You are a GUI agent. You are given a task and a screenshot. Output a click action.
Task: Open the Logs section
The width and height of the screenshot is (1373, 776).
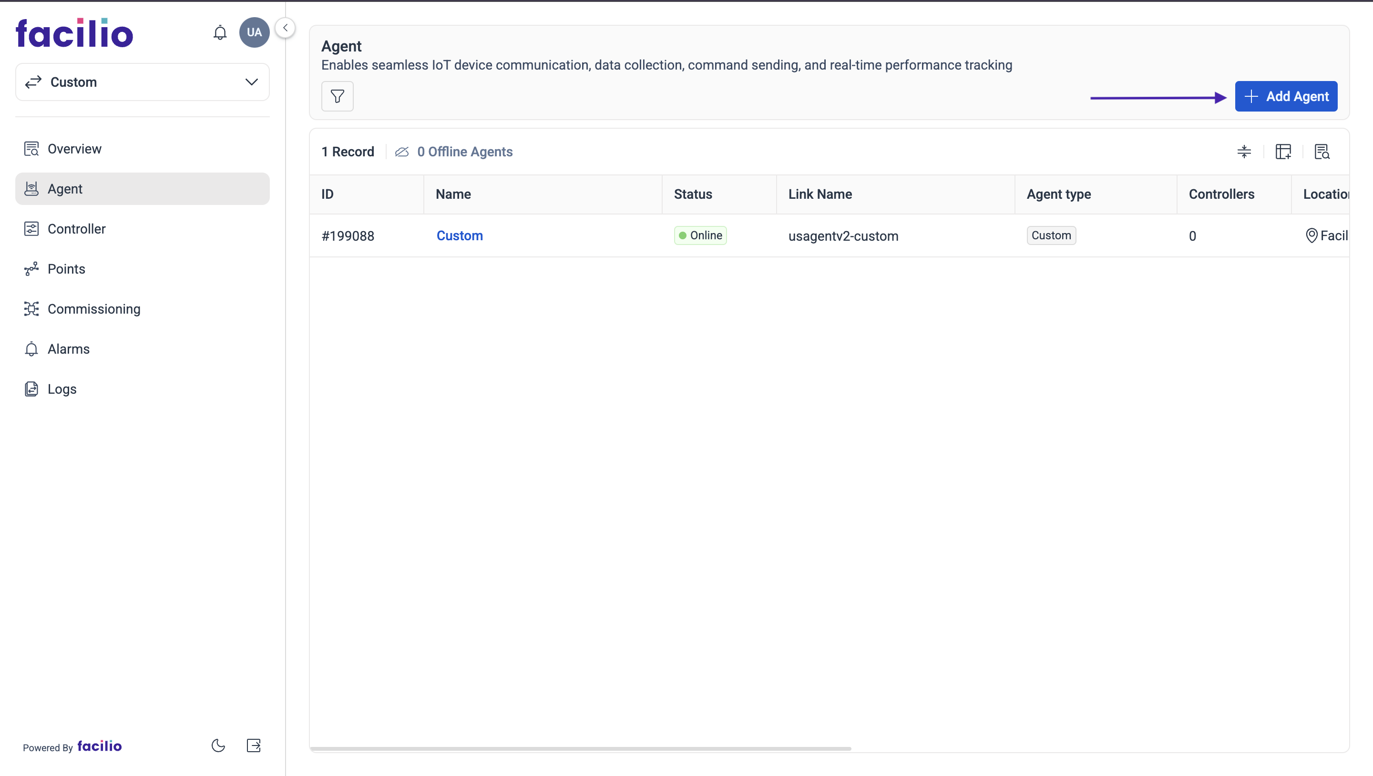point(62,388)
